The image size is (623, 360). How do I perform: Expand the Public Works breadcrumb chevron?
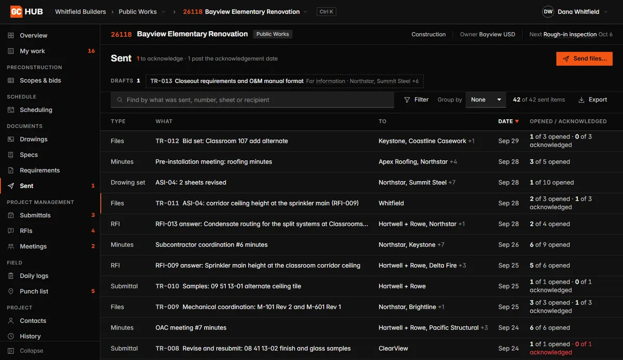(x=164, y=12)
